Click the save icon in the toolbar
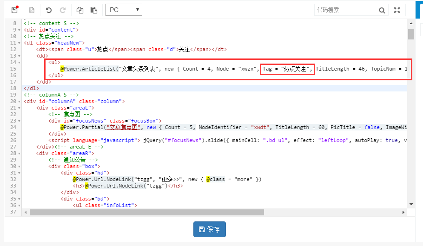 [14, 10]
